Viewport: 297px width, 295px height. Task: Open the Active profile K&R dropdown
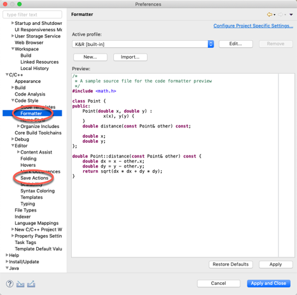142,44
